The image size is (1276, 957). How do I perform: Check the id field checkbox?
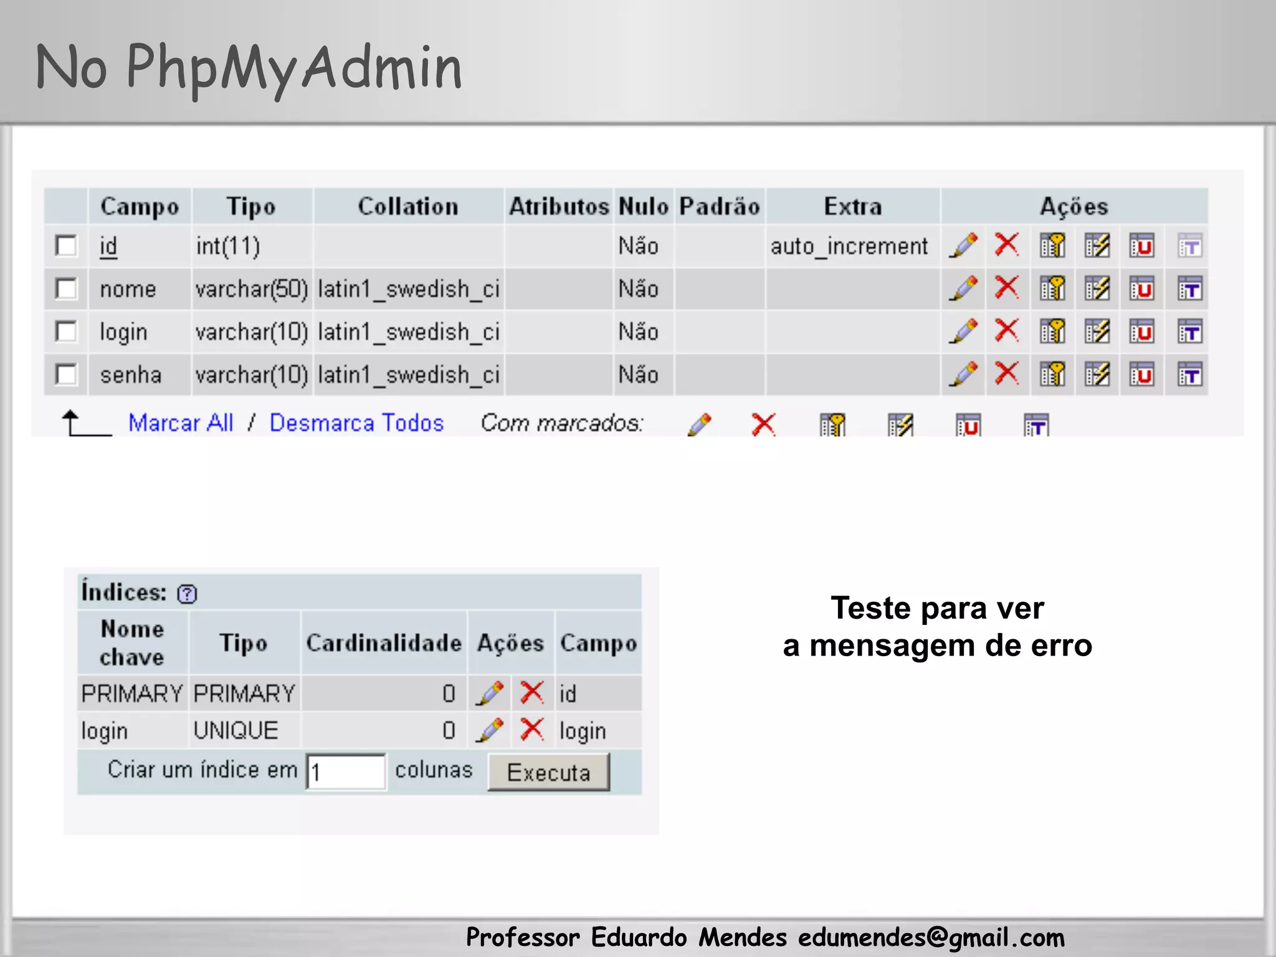[x=66, y=245]
